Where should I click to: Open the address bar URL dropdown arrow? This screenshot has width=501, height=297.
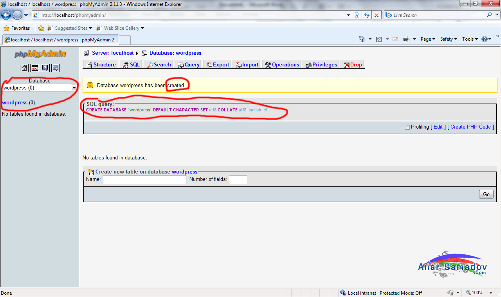pos(349,15)
